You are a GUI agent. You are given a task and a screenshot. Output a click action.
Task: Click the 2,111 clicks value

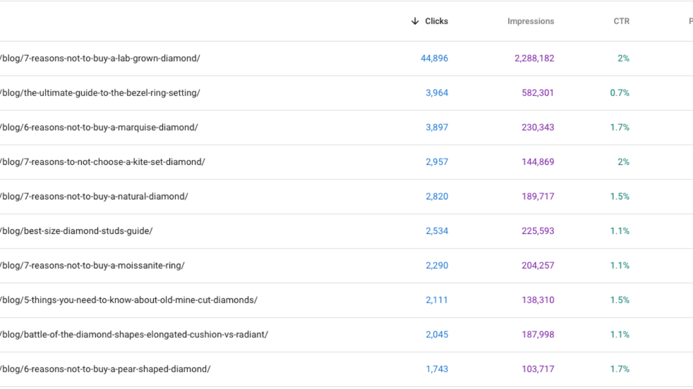click(437, 300)
